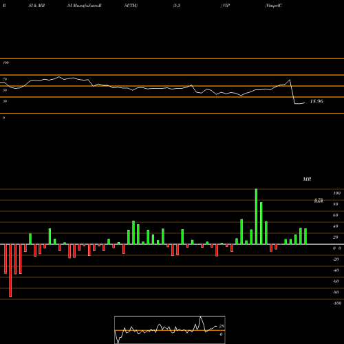Click the MR axis label -40
344x344 pixels.
pyautogui.click(x=336, y=270)
